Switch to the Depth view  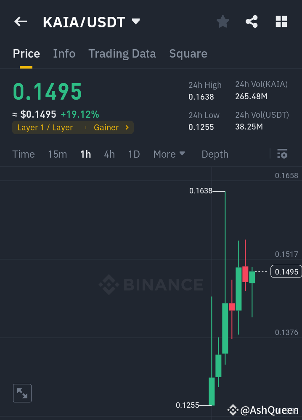[215, 154]
